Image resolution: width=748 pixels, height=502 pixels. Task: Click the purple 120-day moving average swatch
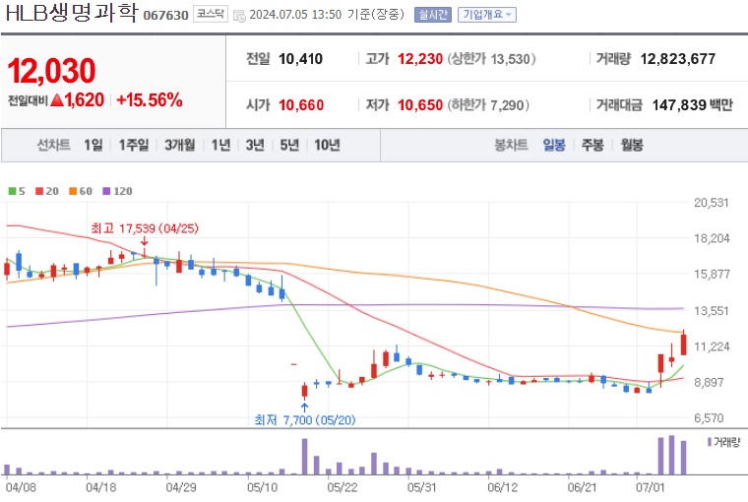(107, 191)
